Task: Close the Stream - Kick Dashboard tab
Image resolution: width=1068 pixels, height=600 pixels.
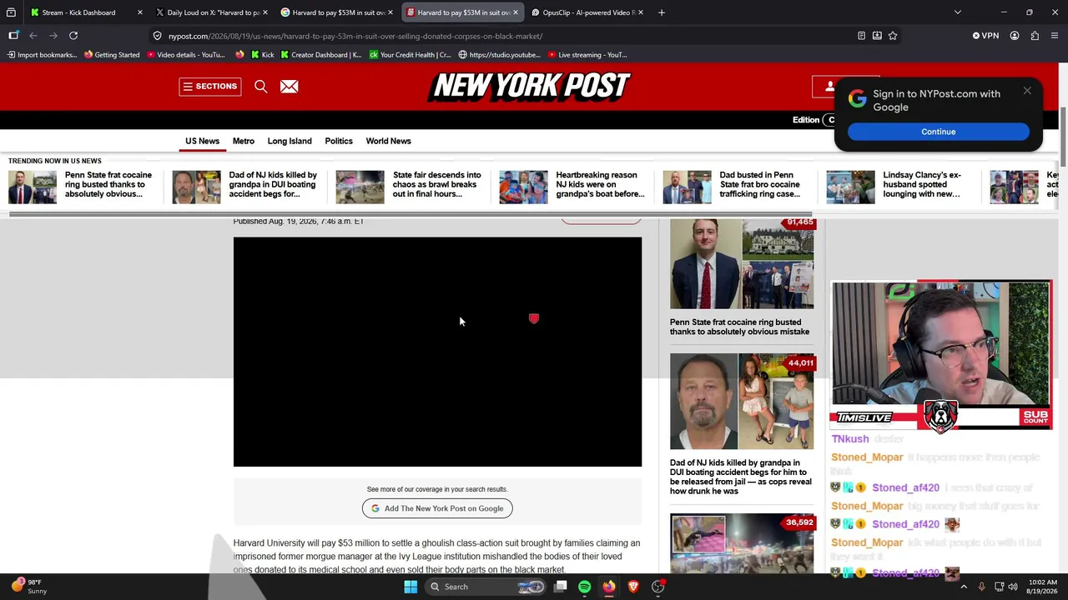Action: [x=139, y=12]
